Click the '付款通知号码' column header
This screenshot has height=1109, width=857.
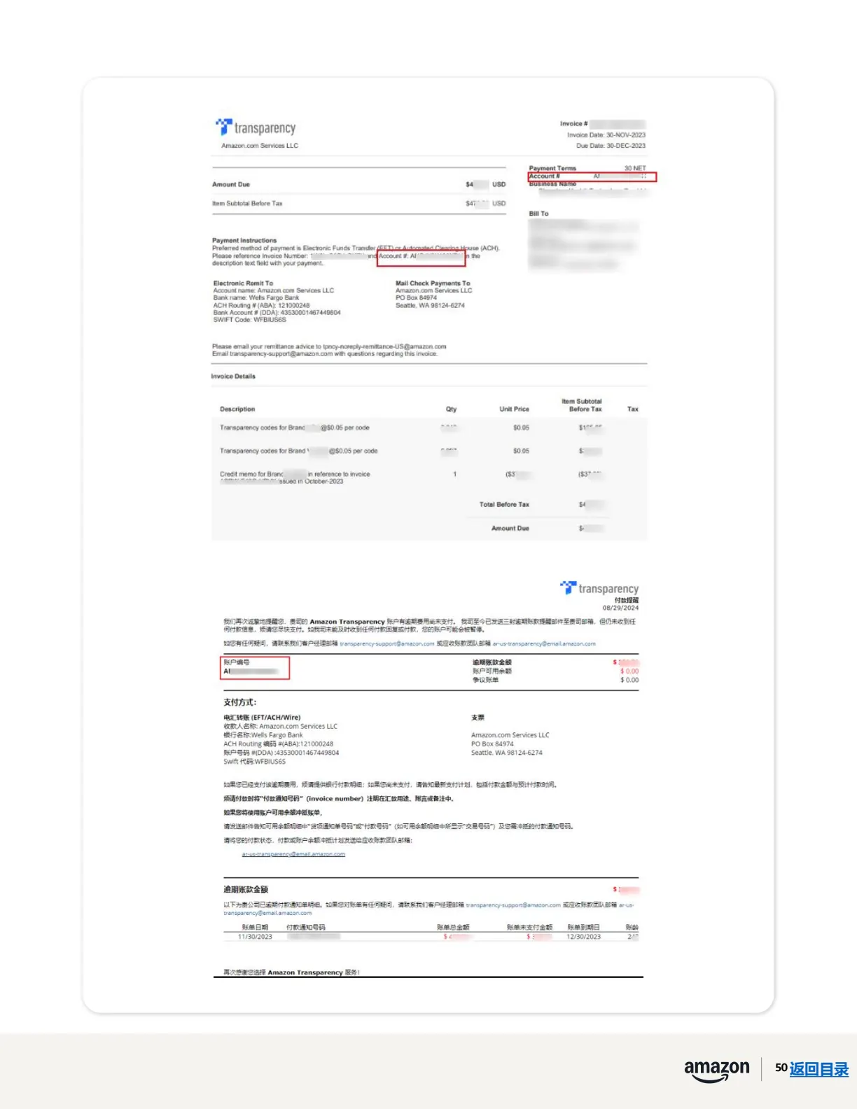[x=306, y=927]
